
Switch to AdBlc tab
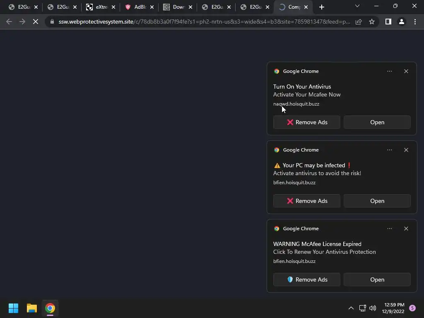(x=136, y=7)
